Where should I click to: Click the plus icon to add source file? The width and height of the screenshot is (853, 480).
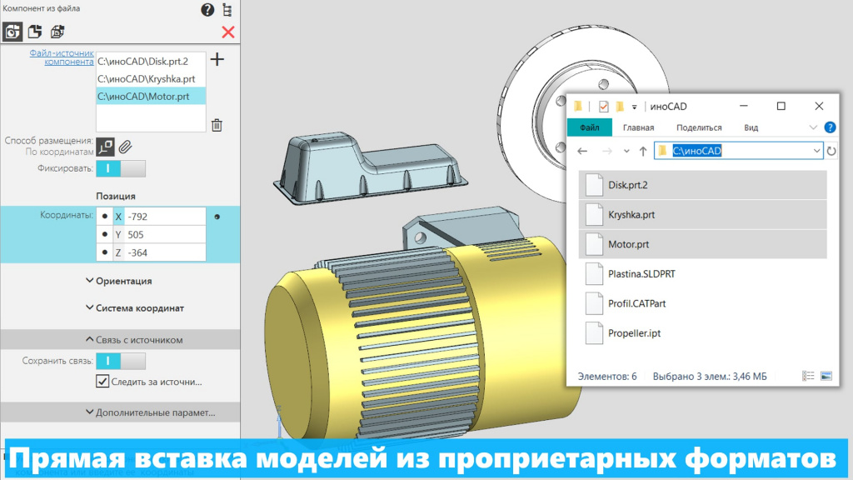point(217,59)
